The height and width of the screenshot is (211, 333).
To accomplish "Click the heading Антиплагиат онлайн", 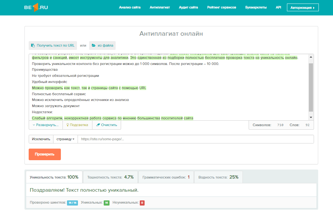I will [x=171, y=33].
